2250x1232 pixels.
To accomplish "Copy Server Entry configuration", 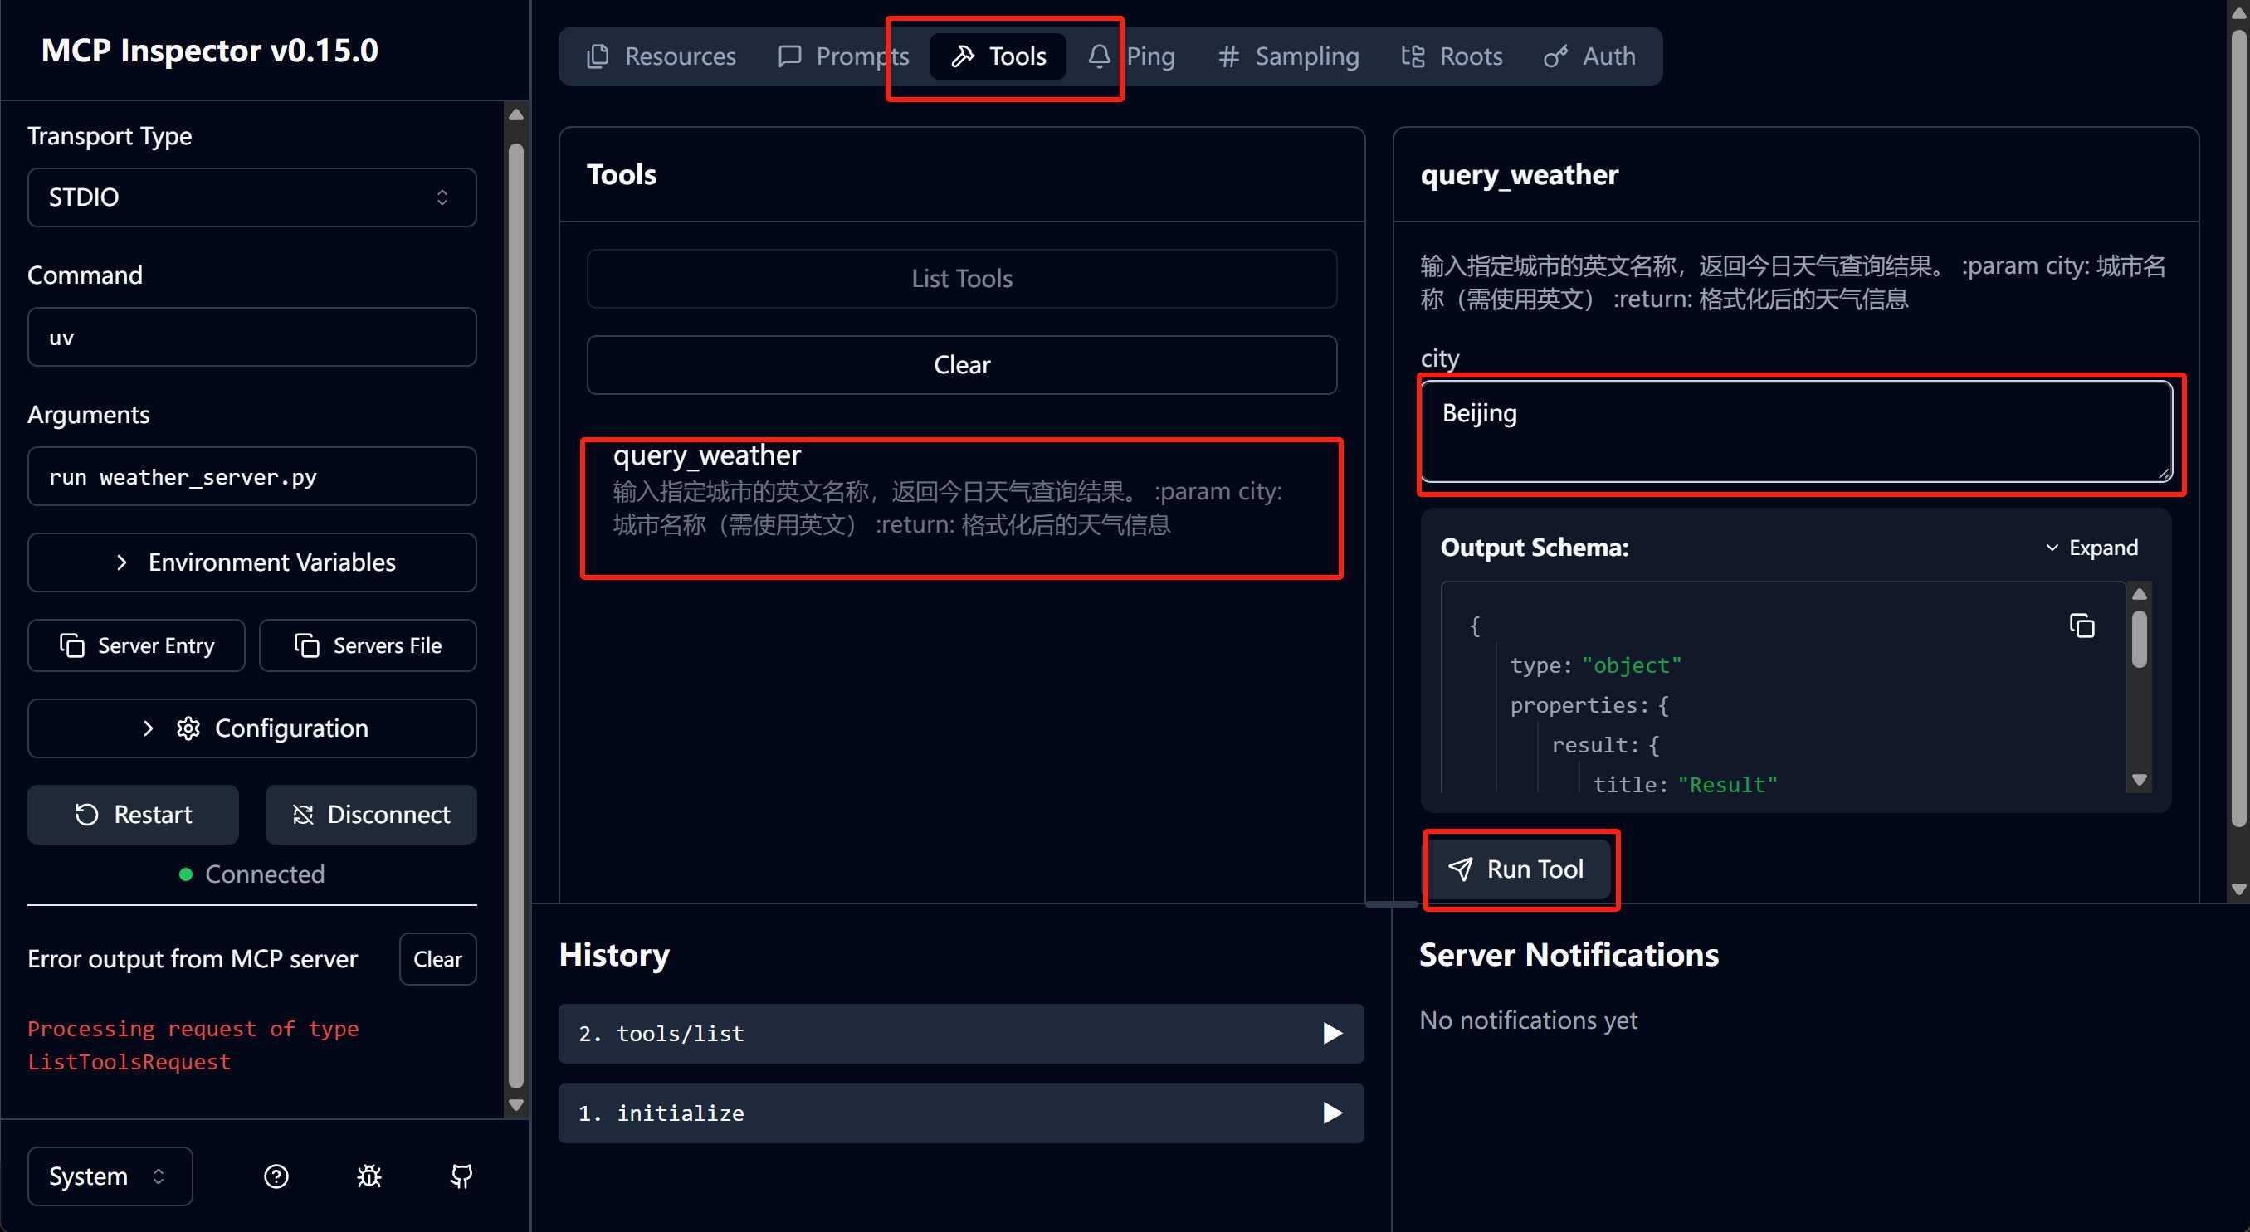I will pos(136,645).
